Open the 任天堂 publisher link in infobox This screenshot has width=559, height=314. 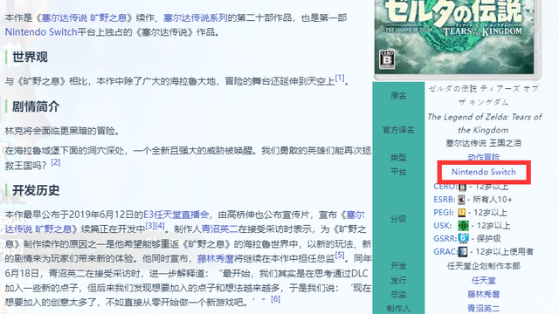click(x=483, y=281)
